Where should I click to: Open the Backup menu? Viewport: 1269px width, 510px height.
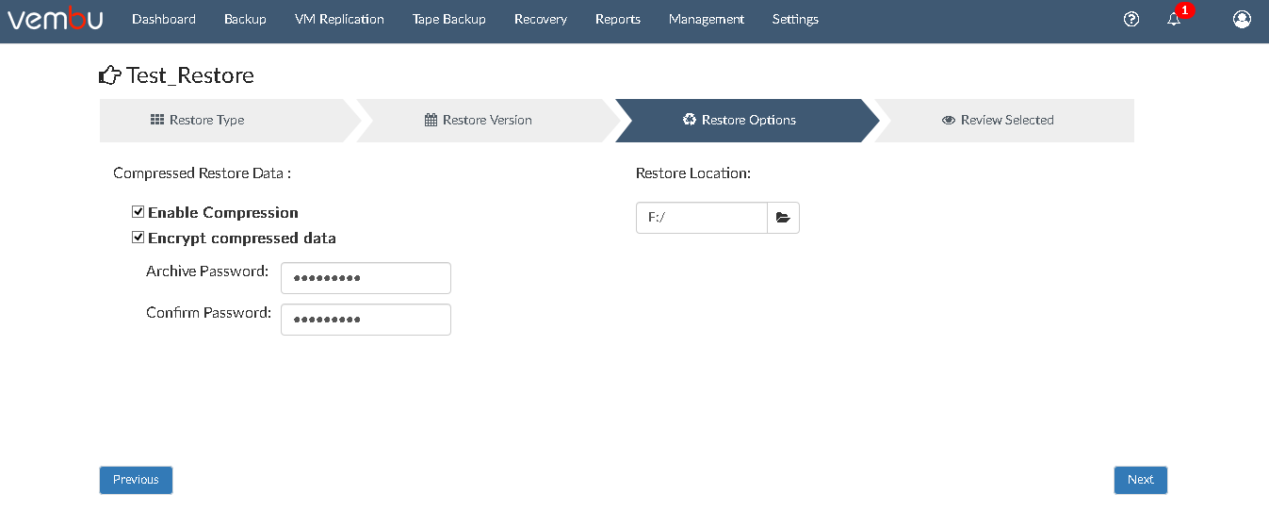coord(245,19)
